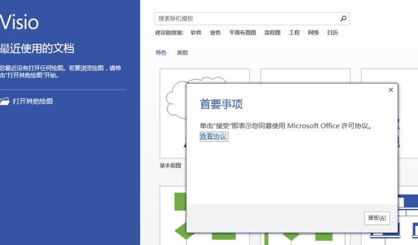The image size is (418, 245).
Task: Select the 平面布置图 suggested search
Action: tap(243, 33)
